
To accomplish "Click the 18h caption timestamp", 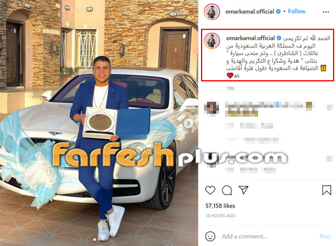I will [230, 89].
